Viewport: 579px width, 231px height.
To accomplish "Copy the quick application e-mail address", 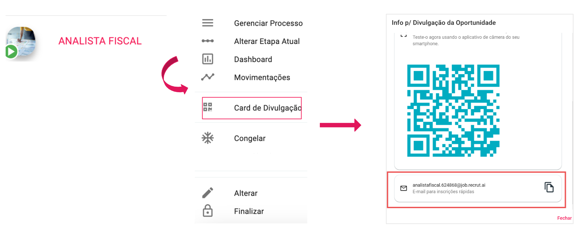I will pyautogui.click(x=549, y=187).
